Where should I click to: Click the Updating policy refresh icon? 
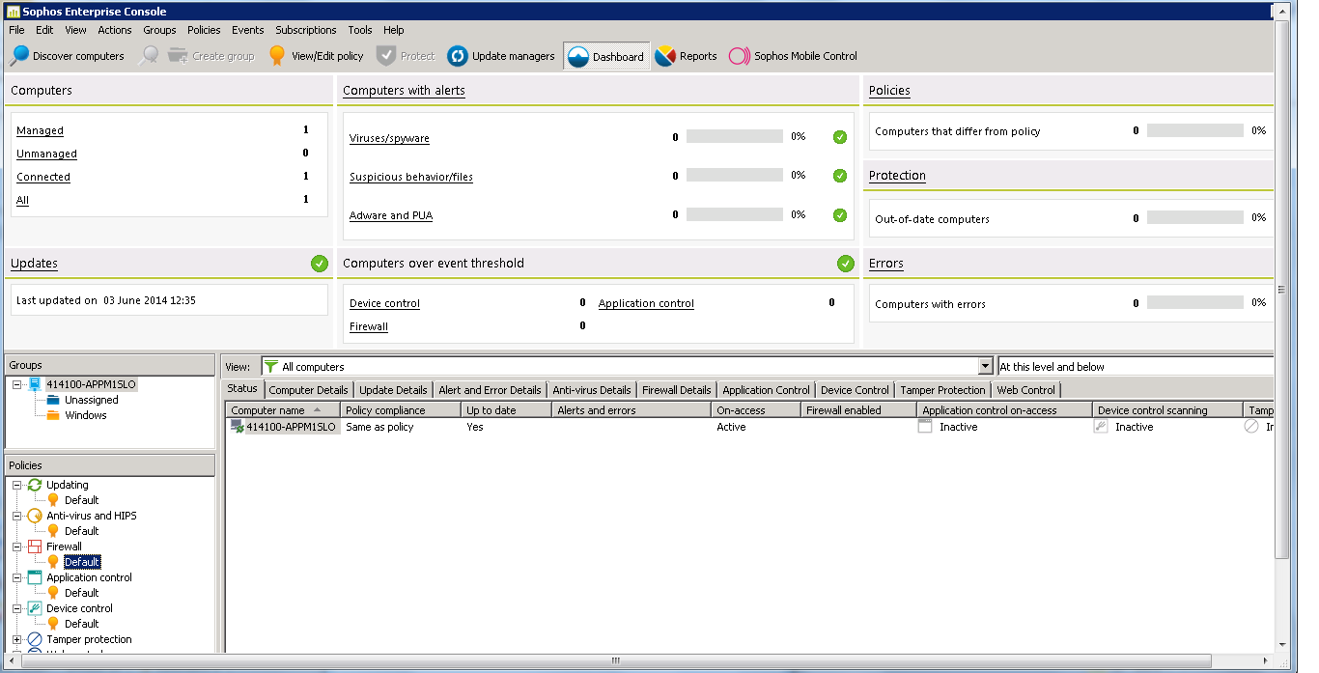36,485
